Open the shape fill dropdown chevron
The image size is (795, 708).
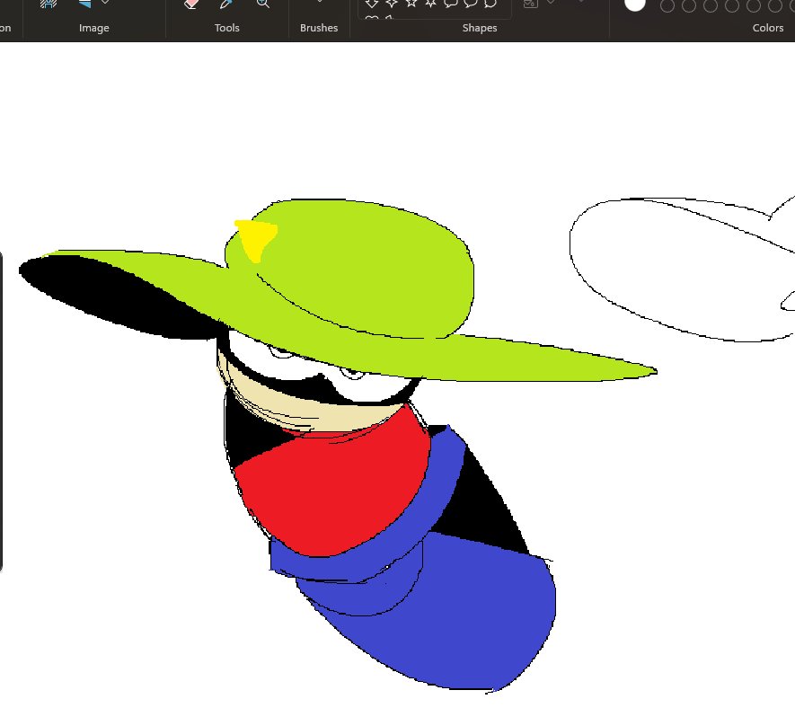pos(551,2)
